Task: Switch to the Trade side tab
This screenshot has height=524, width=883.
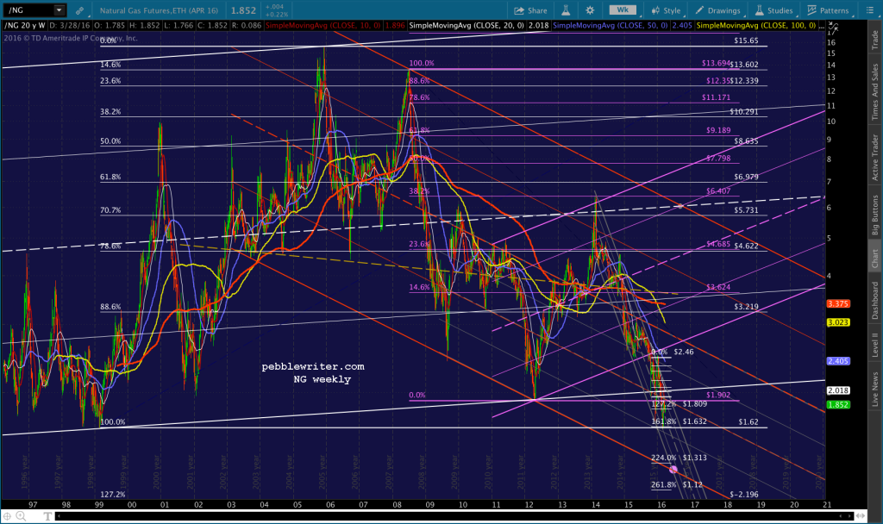Action: [874, 40]
